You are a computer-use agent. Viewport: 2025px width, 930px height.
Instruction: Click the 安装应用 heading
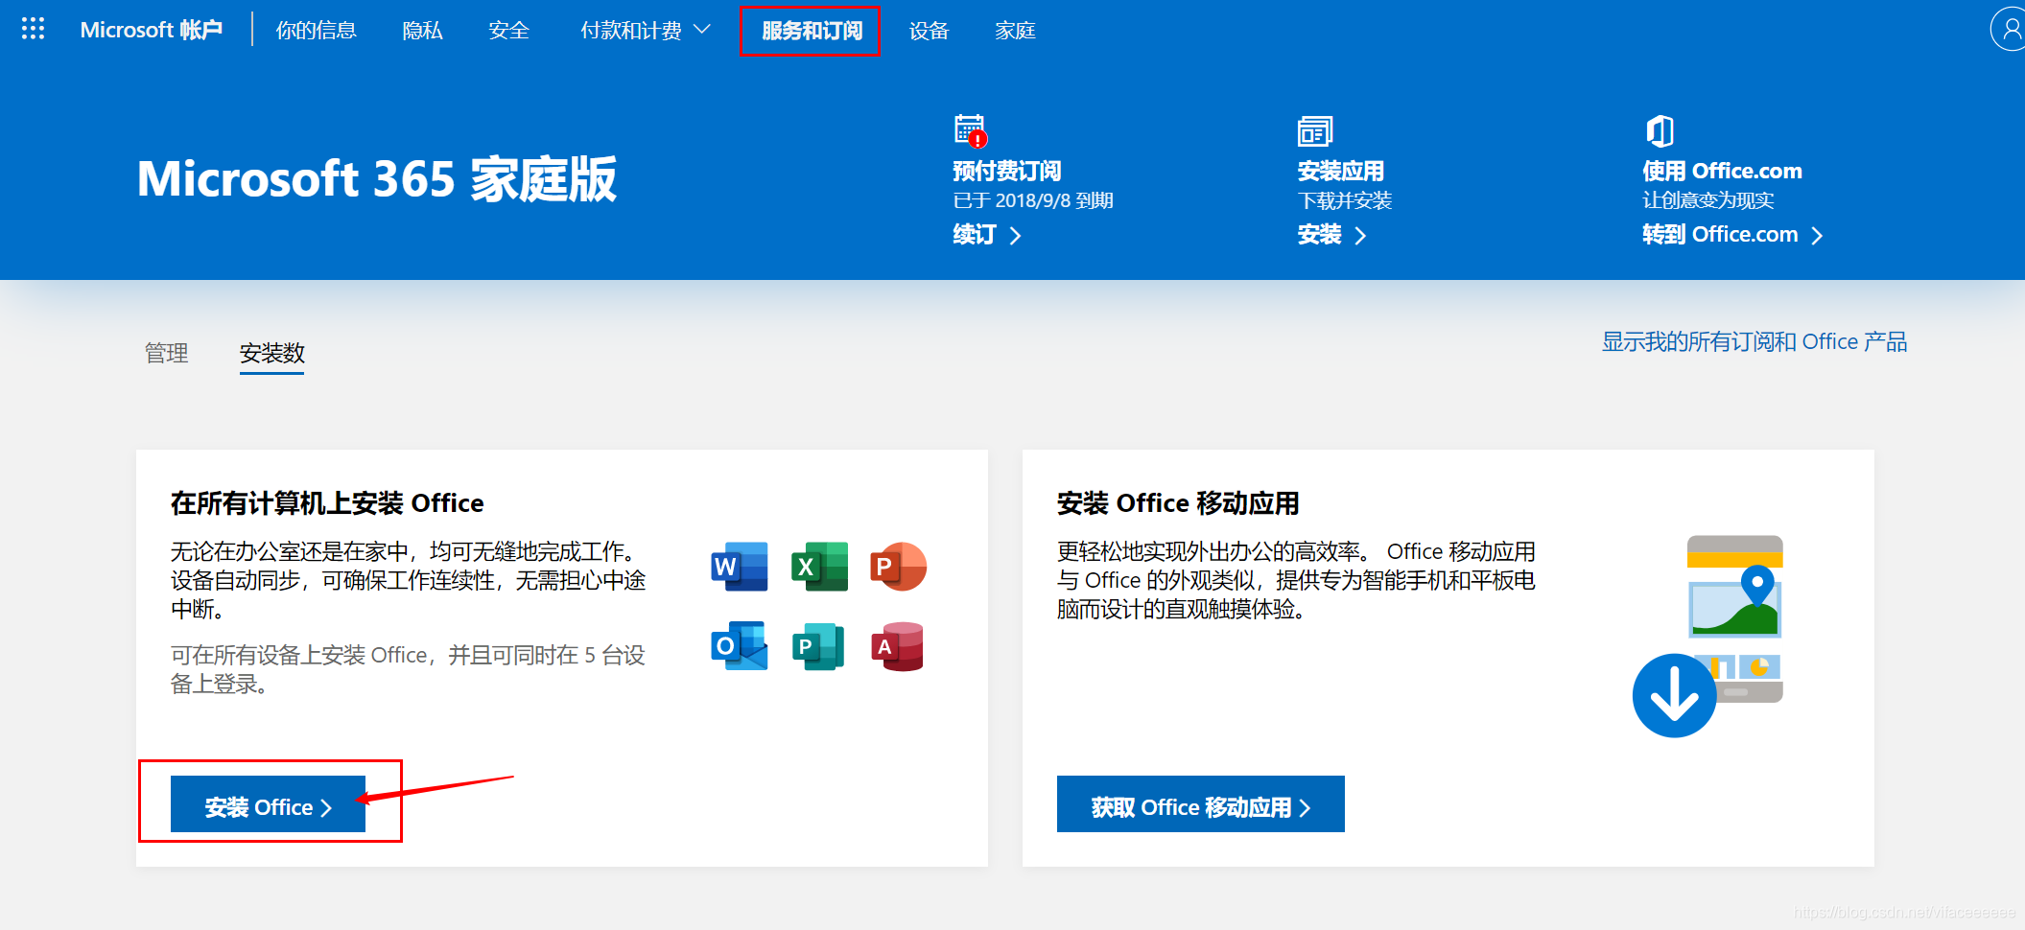coord(1340,171)
